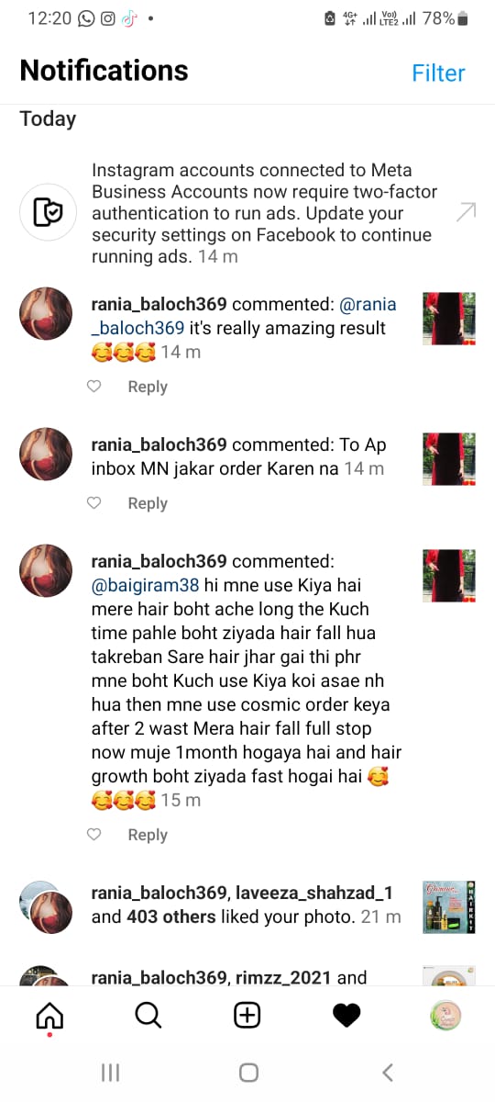Open the @baigiram38 mention link

point(143,585)
